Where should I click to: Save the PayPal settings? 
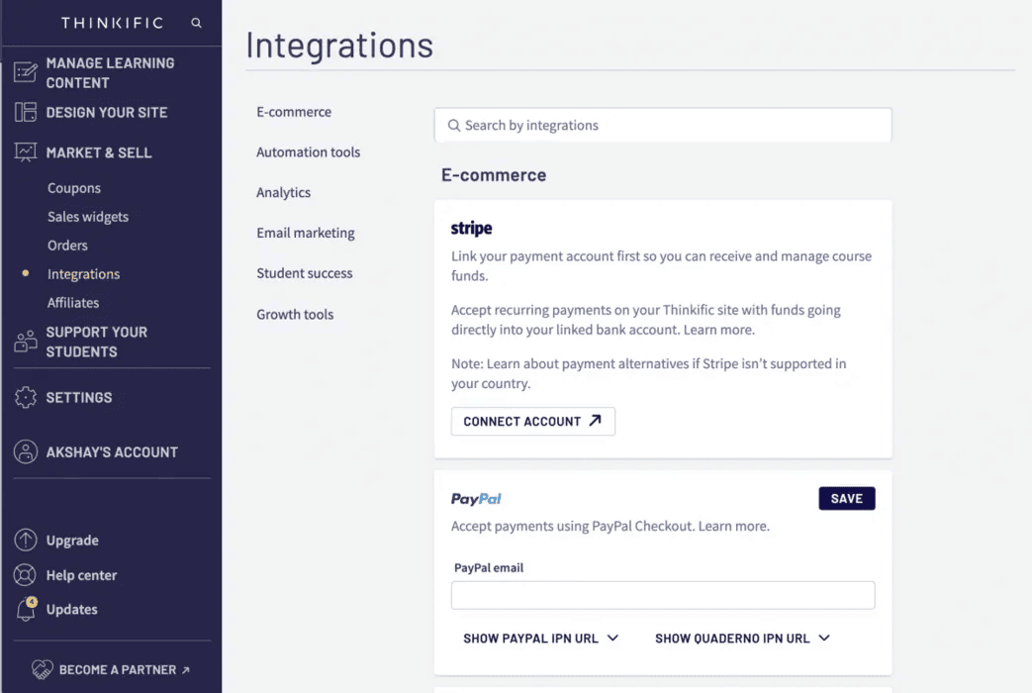[846, 498]
